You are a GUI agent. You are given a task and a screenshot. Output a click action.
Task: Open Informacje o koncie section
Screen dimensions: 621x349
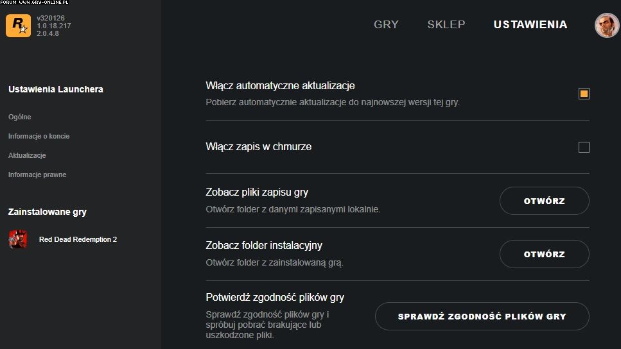39,136
